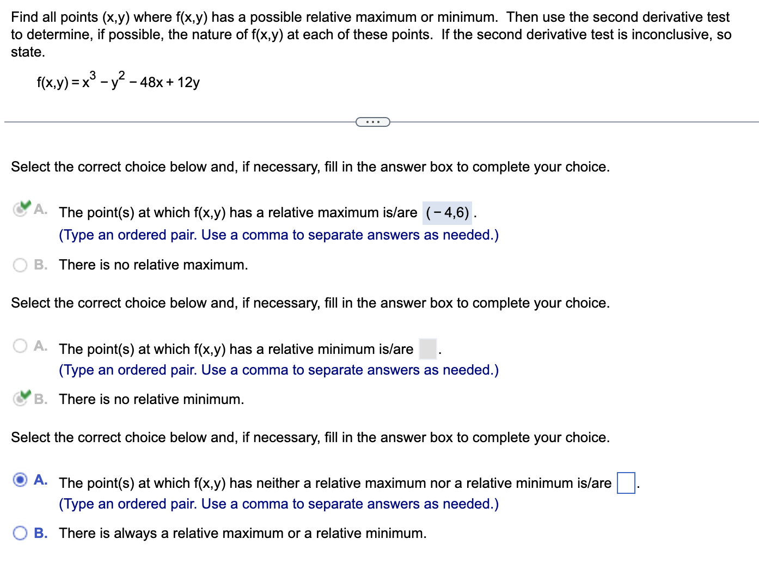This screenshot has width=759, height=563.
Task: Click the ellipsis button on the divider line
Action: [373, 121]
